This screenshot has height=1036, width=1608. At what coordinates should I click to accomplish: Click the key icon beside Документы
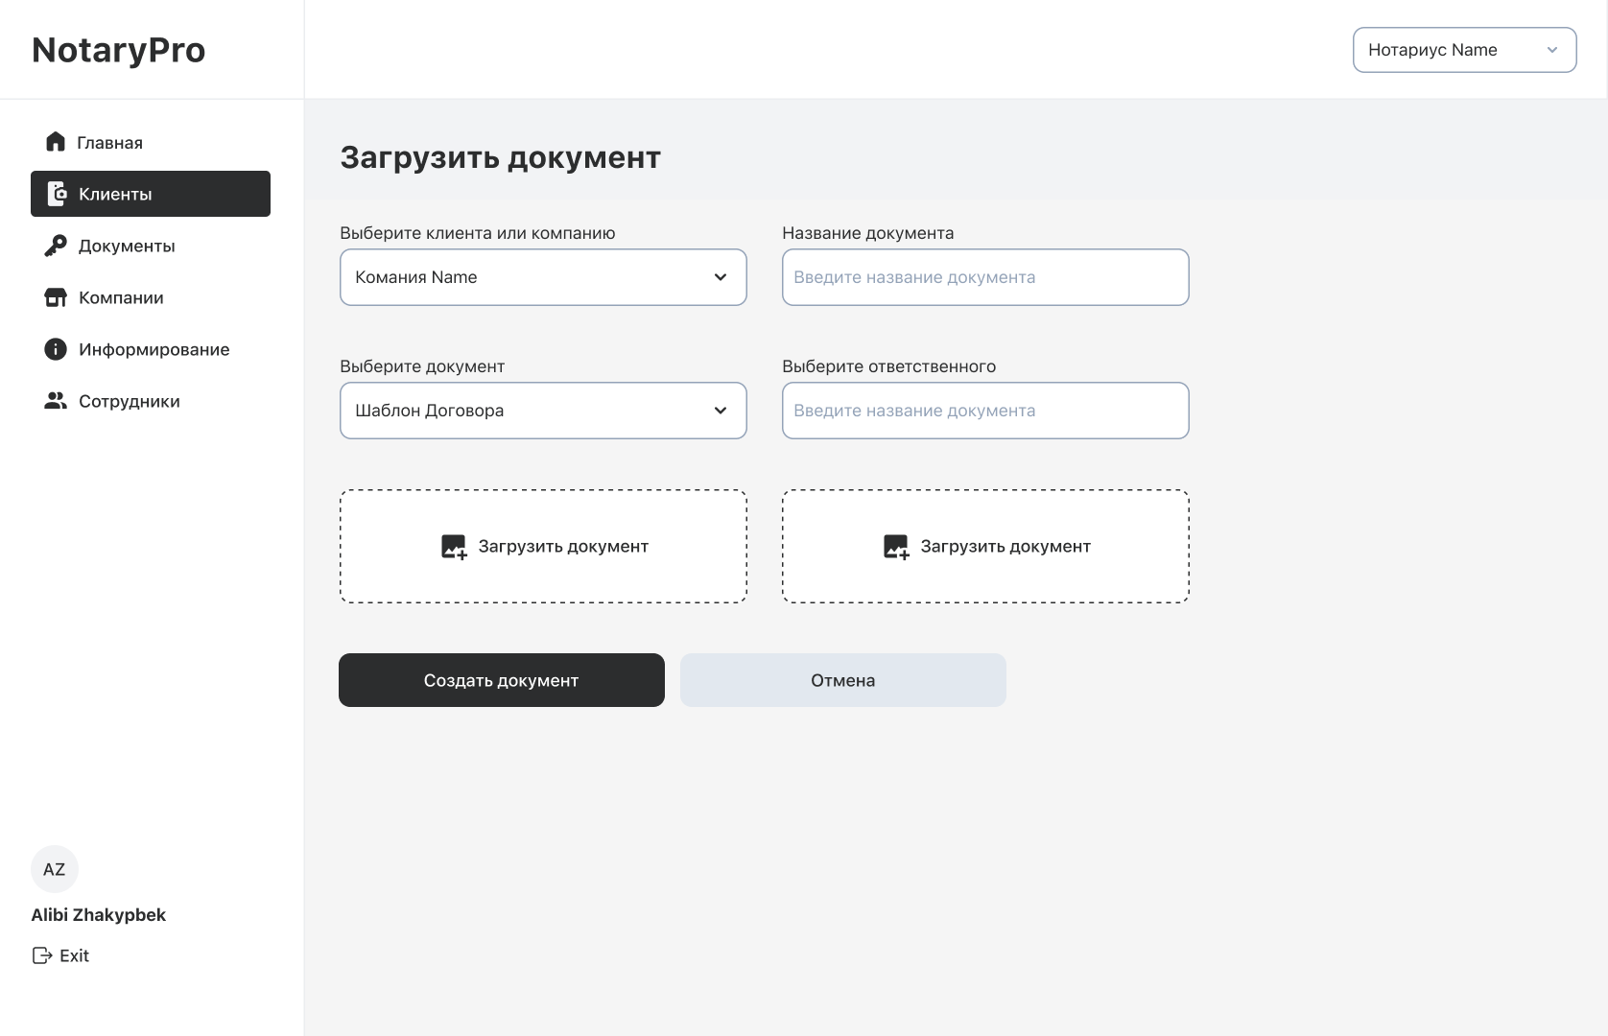[56, 246]
